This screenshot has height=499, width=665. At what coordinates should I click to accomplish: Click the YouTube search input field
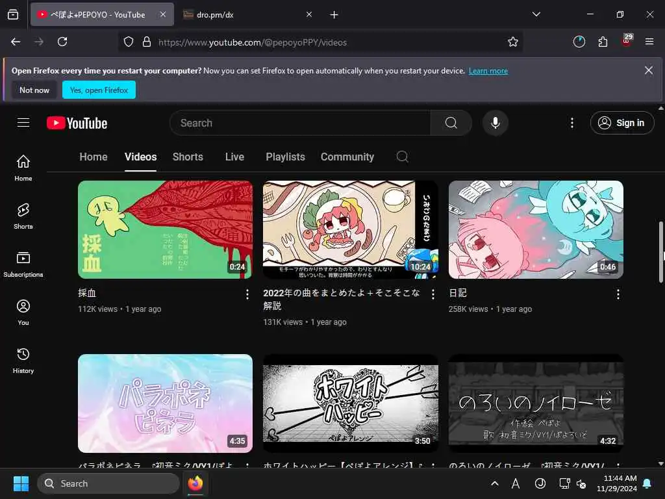coord(300,123)
